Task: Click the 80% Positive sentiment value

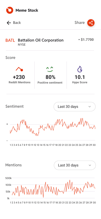Action: 51,77
